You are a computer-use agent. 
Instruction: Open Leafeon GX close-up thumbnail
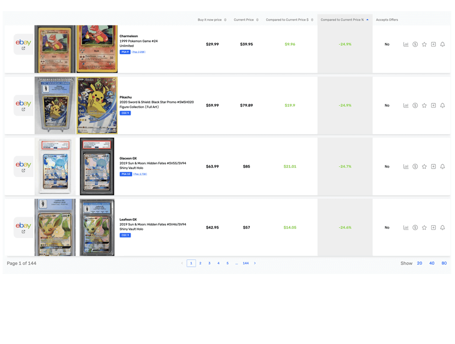55,227
